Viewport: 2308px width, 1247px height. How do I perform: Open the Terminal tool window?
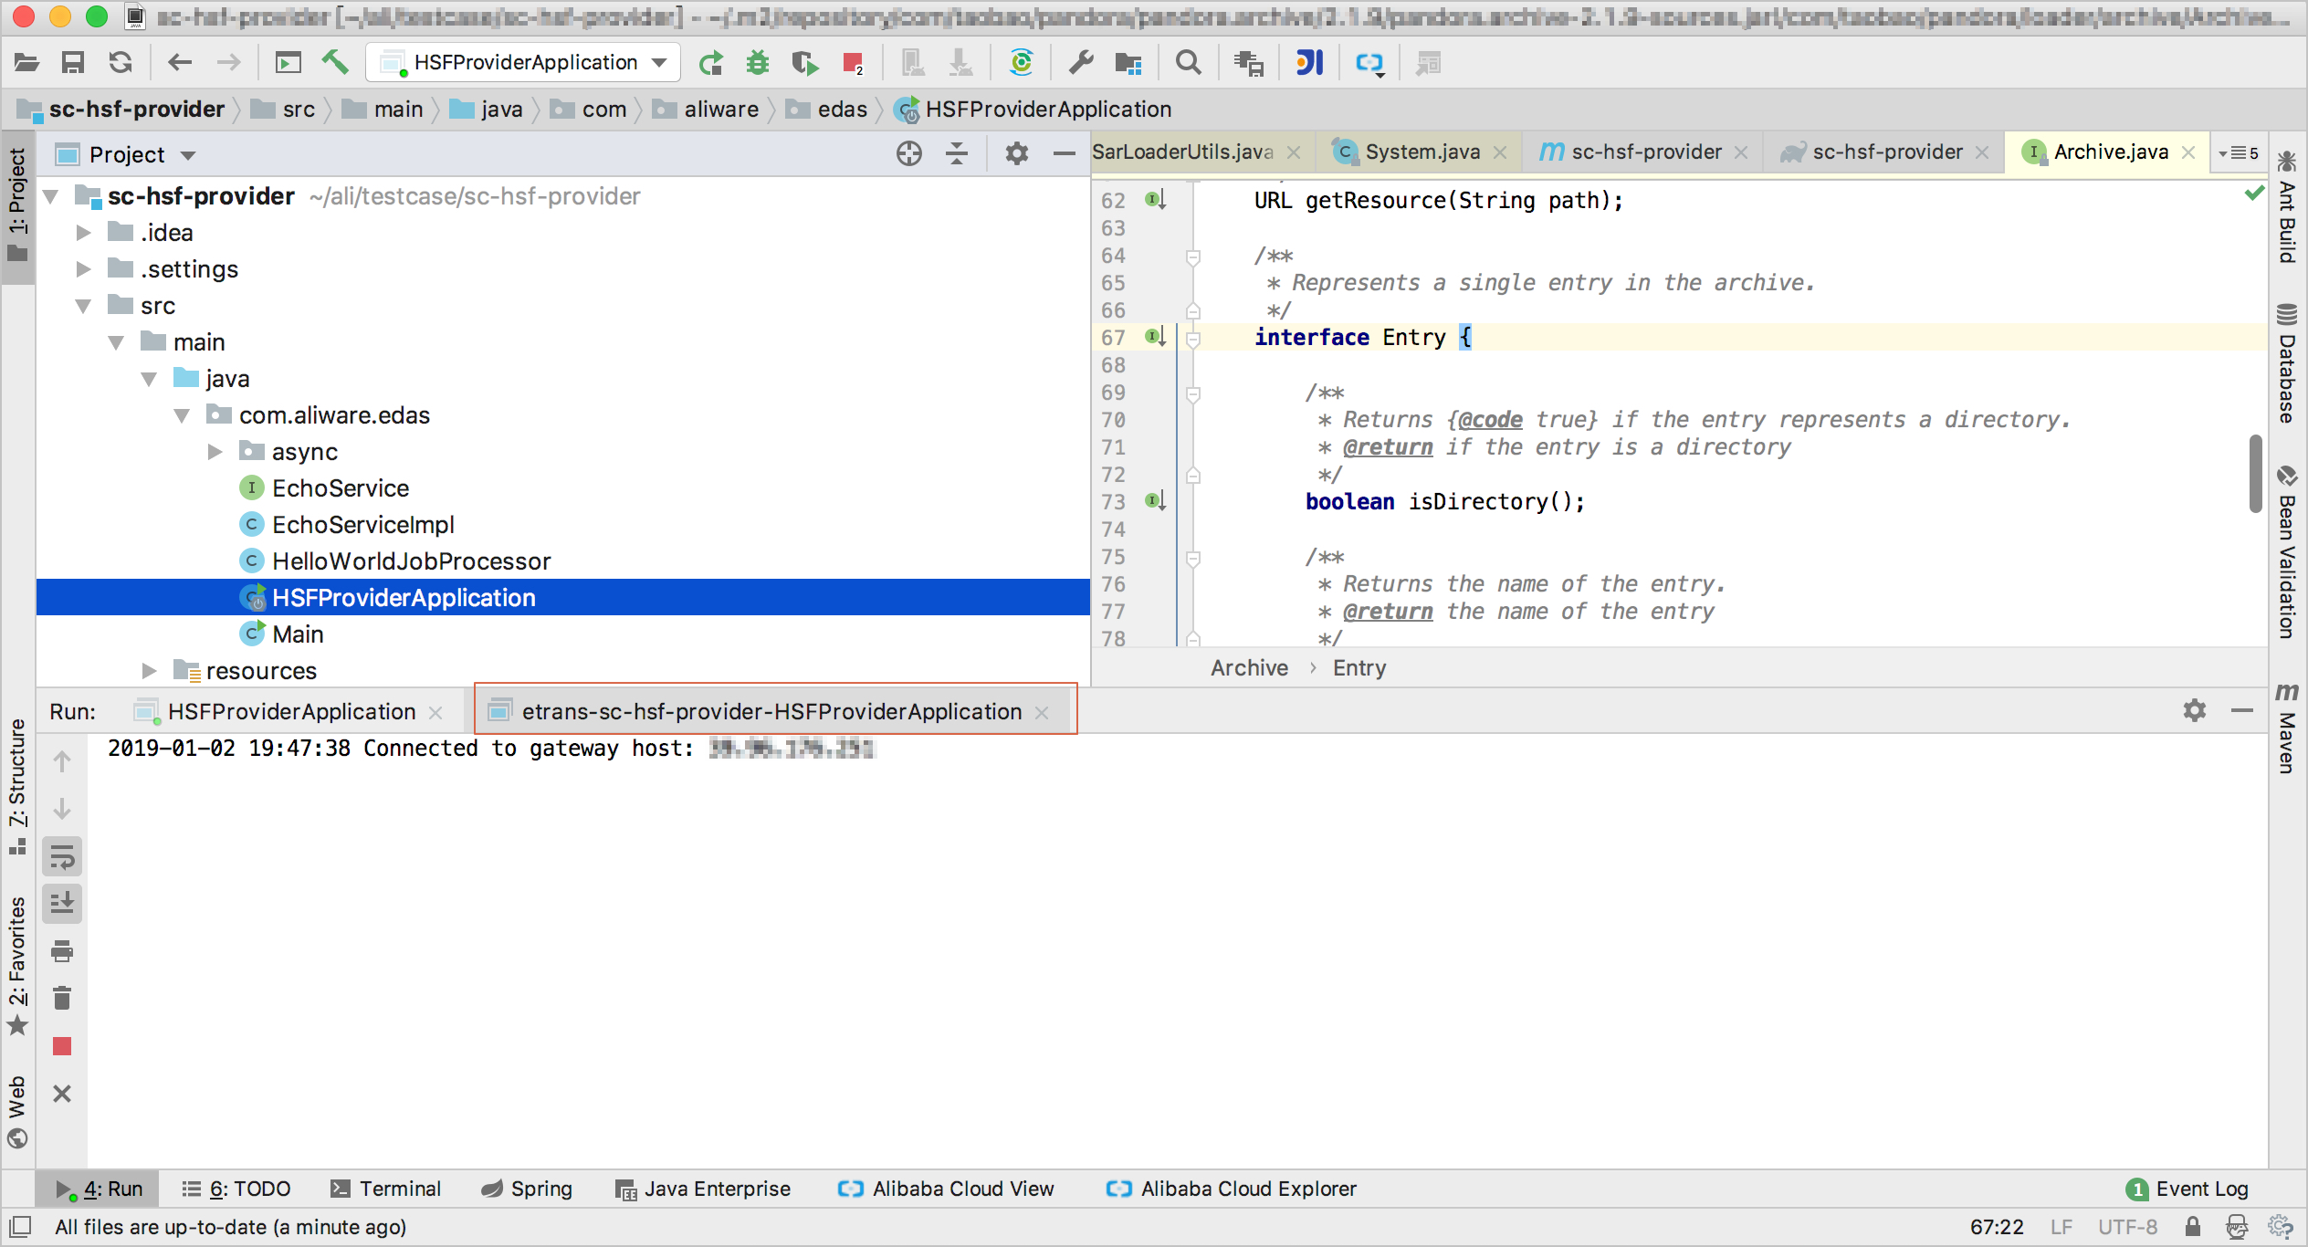(386, 1189)
